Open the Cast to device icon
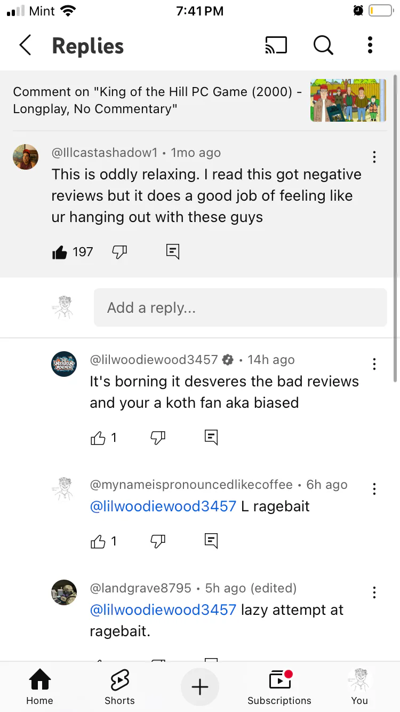Image resolution: width=400 pixels, height=712 pixels. (276, 45)
